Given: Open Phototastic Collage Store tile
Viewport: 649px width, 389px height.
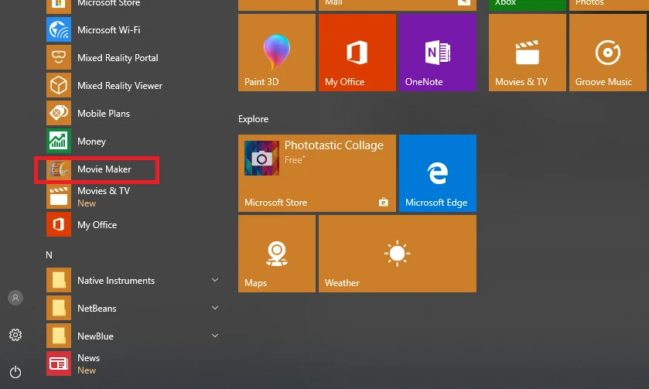Looking at the screenshot, I should (x=317, y=173).
